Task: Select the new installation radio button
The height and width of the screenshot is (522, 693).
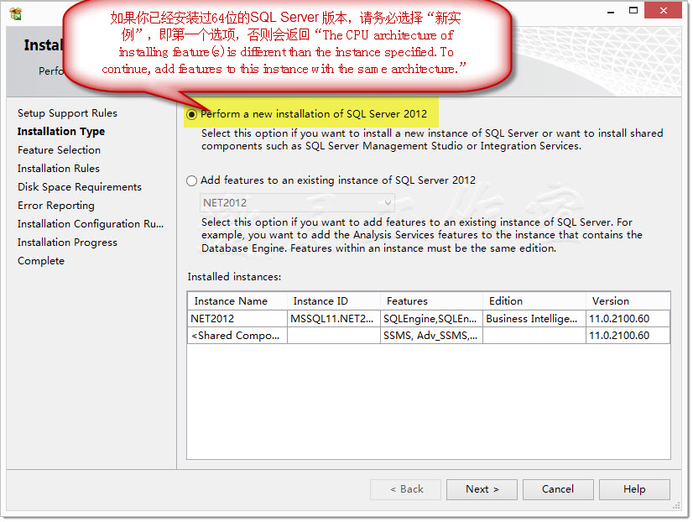Action: click(192, 114)
